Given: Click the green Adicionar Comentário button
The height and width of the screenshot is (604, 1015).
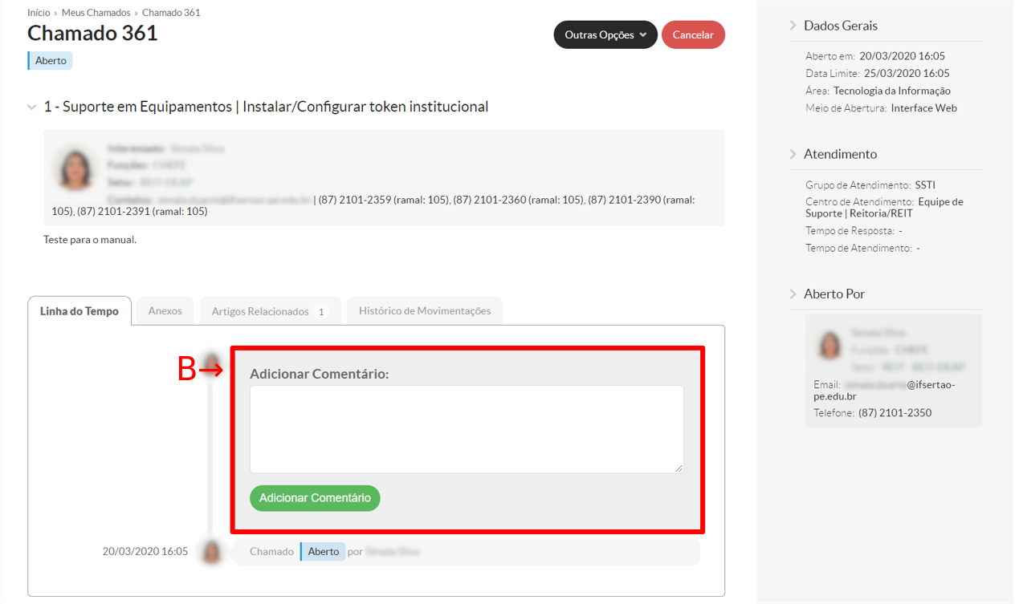Looking at the screenshot, I should [315, 498].
